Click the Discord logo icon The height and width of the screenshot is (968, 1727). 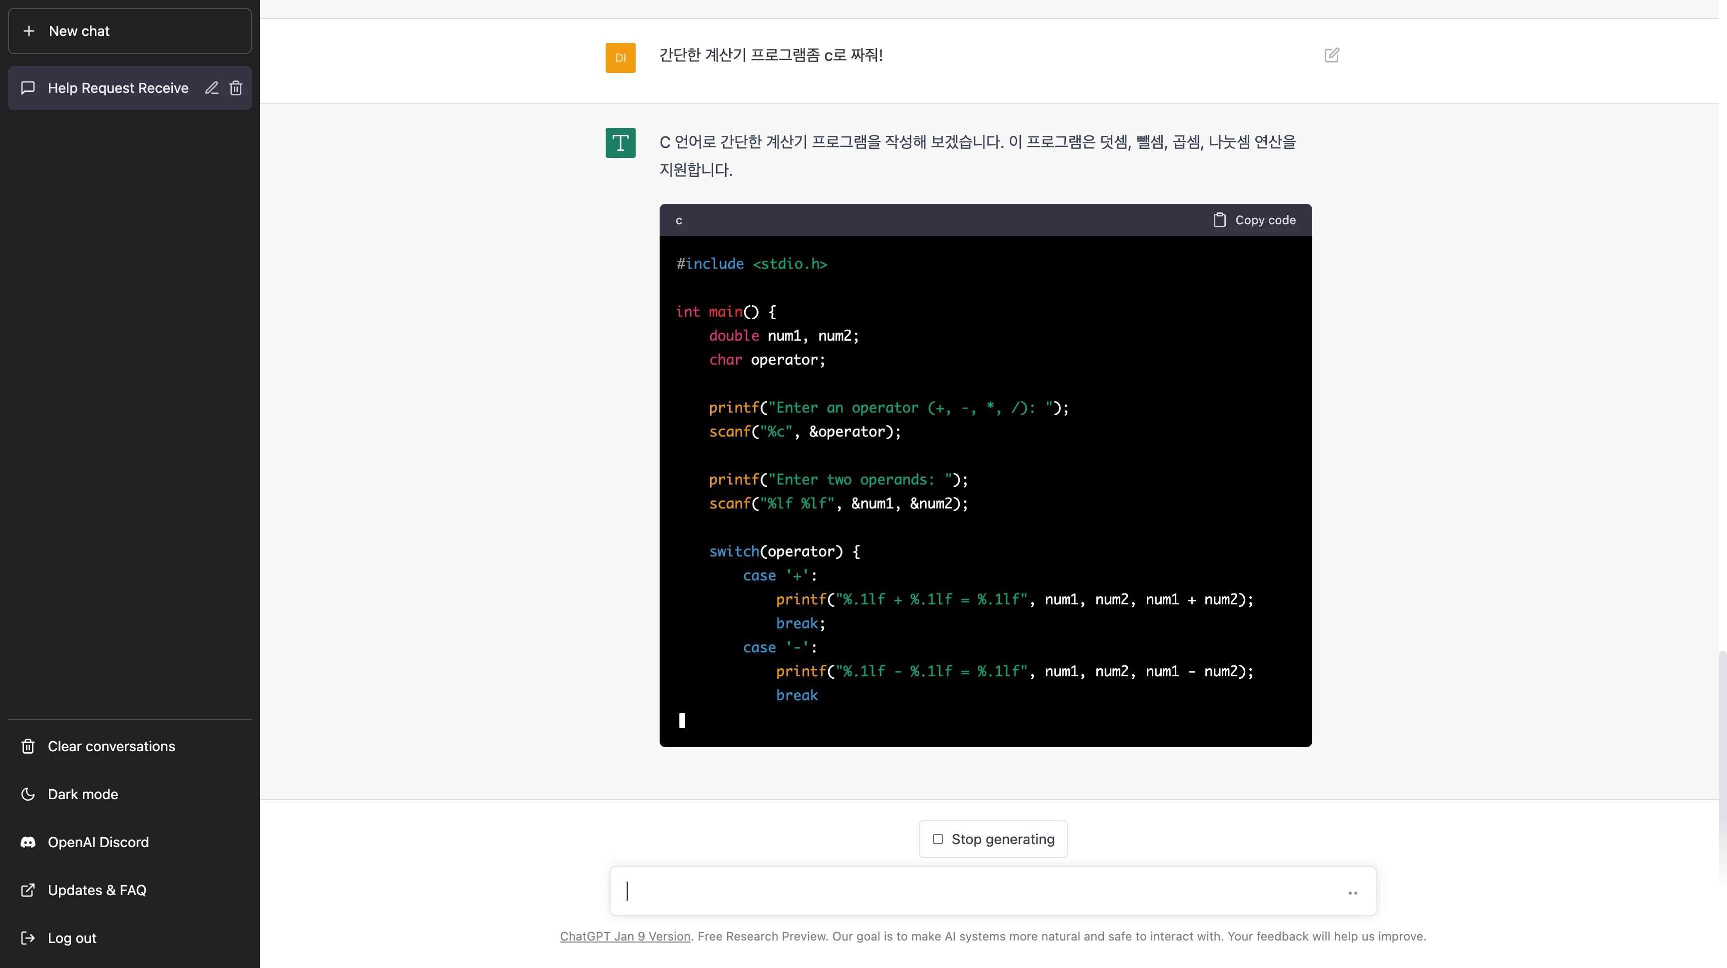click(28, 842)
